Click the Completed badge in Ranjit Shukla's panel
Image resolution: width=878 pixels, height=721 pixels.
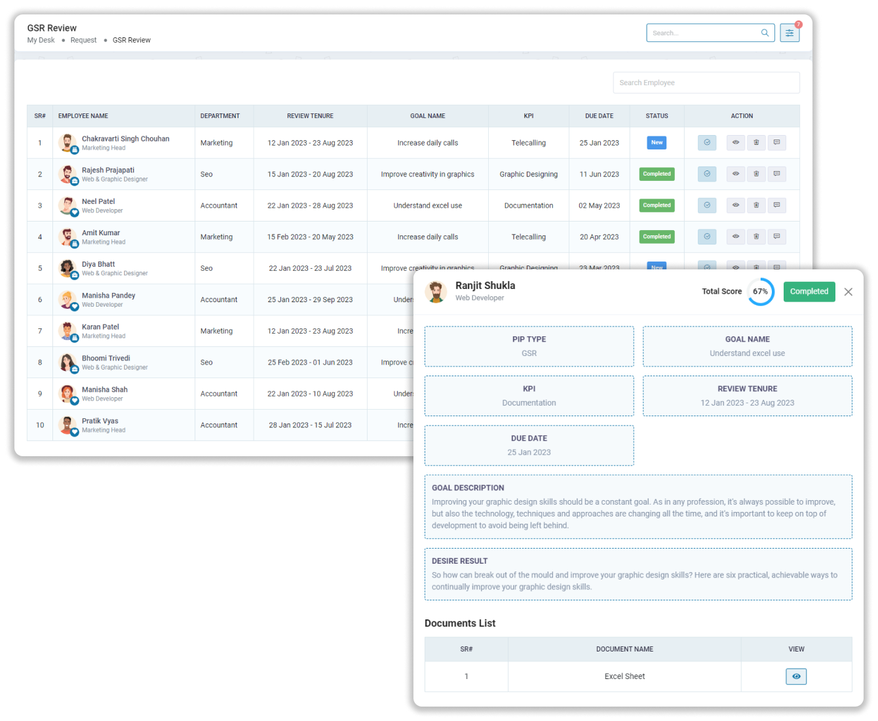pyautogui.click(x=809, y=291)
